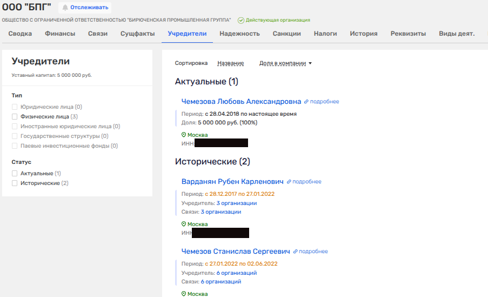
Task: Open the Надежность tab
Action: tap(239, 34)
